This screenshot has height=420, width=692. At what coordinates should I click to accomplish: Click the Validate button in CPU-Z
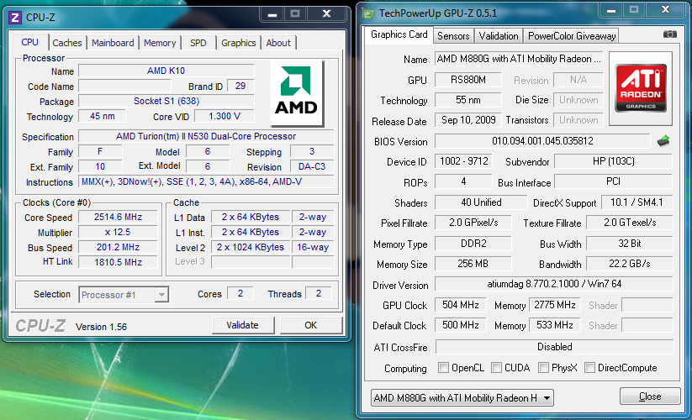coord(243,325)
